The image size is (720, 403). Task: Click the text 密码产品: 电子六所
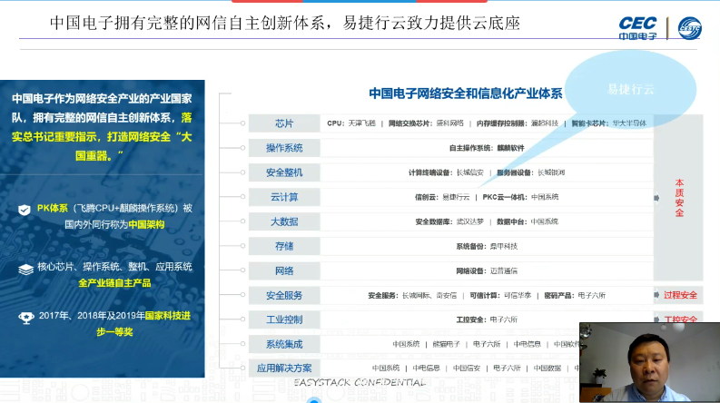click(x=575, y=295)
